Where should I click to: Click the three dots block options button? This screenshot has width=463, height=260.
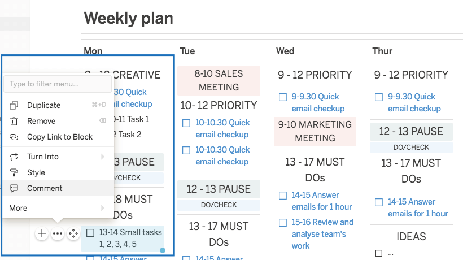pyautogui.click(x=58, y=233)
